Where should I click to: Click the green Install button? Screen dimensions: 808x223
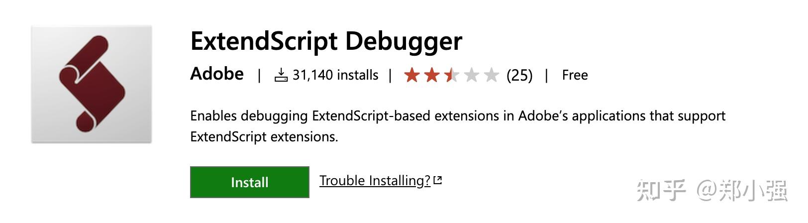pyautogui.click(x=249, y=182)
